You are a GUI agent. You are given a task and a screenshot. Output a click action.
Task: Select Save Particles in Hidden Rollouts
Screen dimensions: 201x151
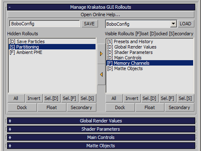click(x=52, y=41)
